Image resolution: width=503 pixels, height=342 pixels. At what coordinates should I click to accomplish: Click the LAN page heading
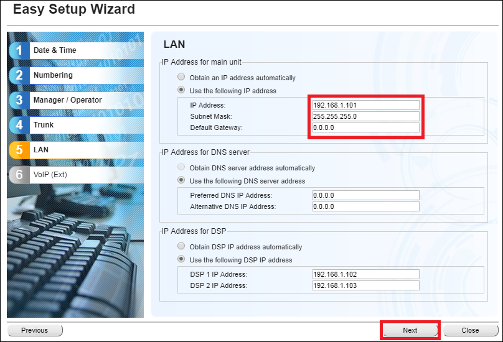[174, 44]
